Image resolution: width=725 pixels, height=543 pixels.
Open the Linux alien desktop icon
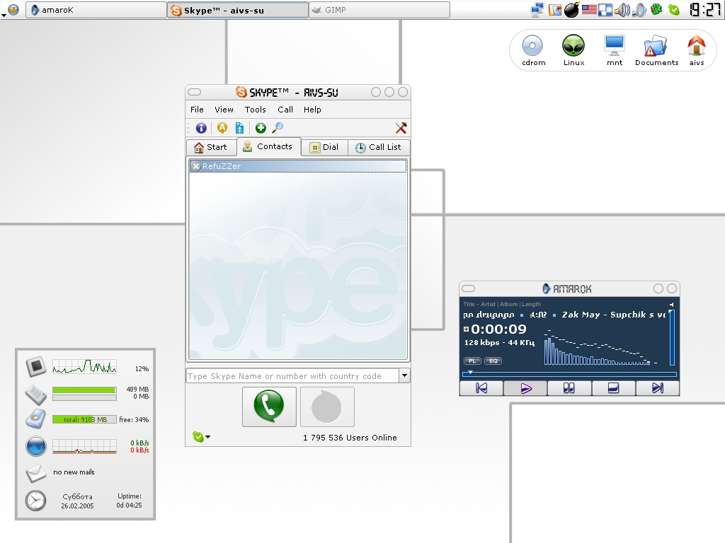(x=573, y=50)
